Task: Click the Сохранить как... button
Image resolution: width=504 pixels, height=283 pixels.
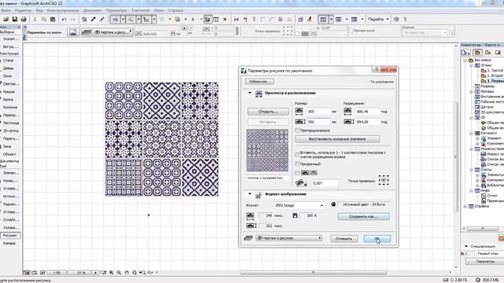Action: point(364,217)
